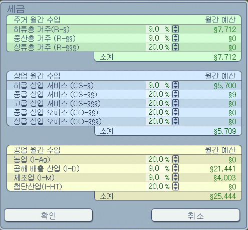Image resolution: width=248 pixels, height=230 pixels.
Task: Decrease the 하류층 거주(R-§) tax rate
Action: click(175, 31)
